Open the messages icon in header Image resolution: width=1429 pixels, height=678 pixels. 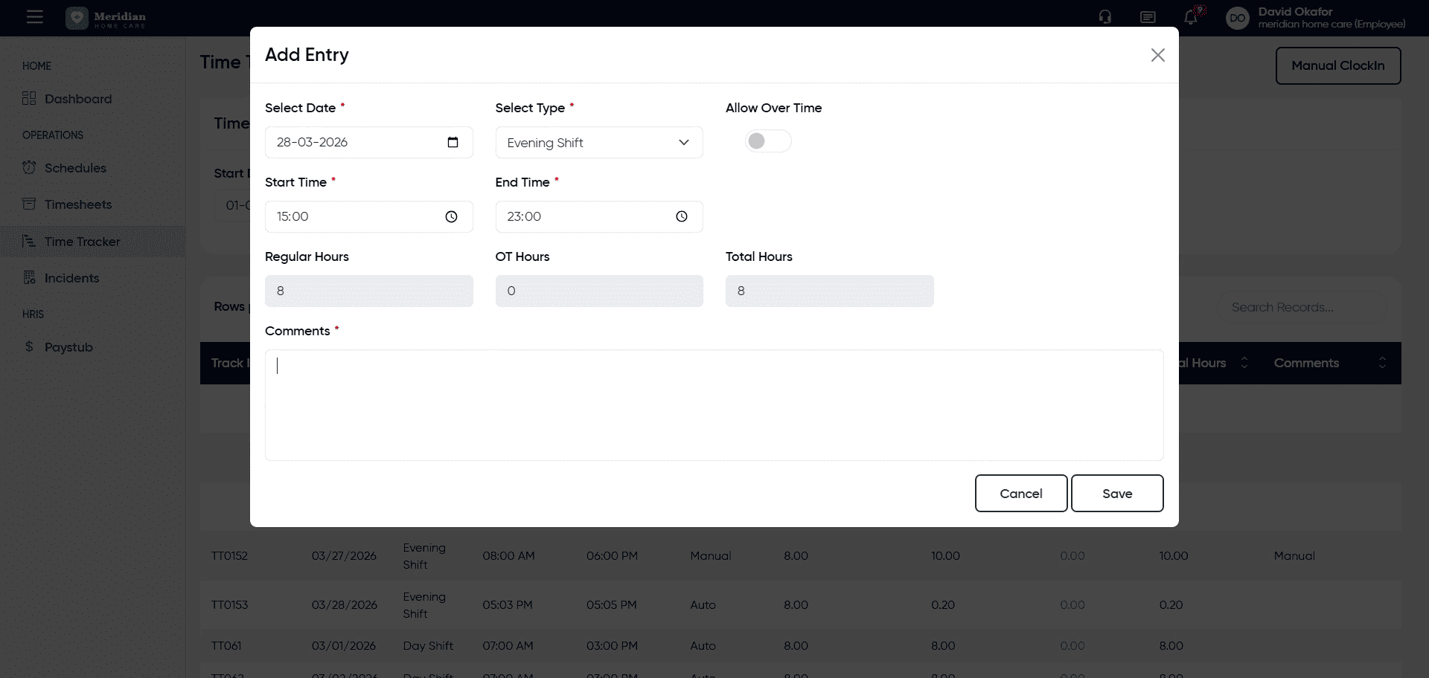[1148, 17]
